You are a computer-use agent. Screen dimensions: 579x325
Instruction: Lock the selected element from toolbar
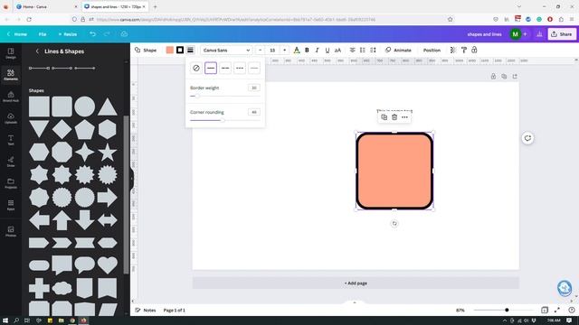(x=474, y=51)
